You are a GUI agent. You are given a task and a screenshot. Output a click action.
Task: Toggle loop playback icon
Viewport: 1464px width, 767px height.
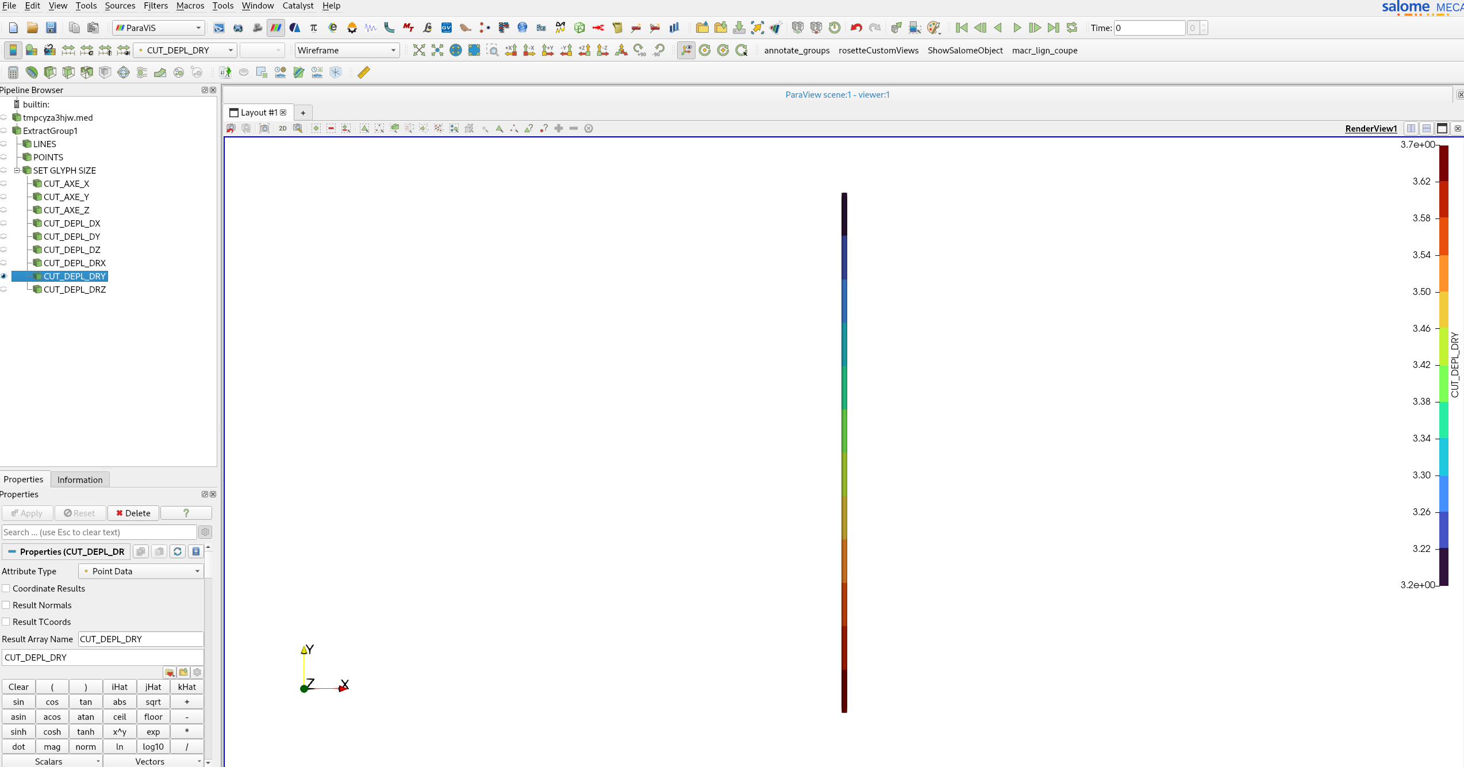click(1072, 28)
